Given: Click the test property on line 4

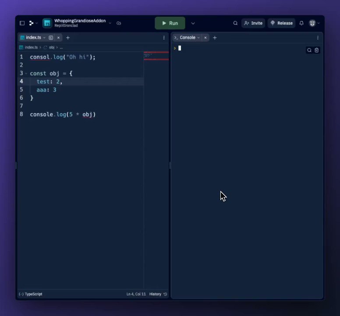Looking at the screenshot, I should tap(43, 82).
